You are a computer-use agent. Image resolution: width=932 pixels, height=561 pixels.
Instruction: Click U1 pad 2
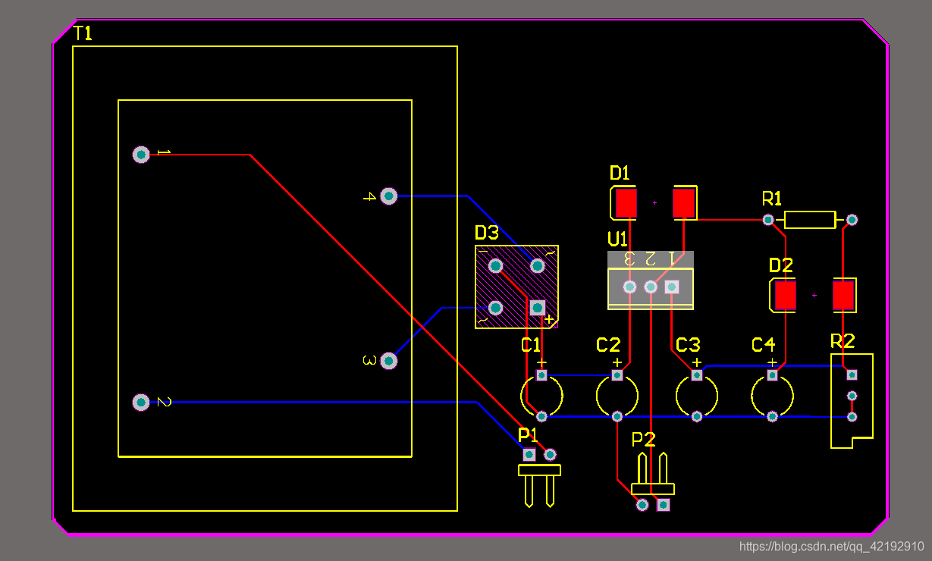tap(651, 287)
